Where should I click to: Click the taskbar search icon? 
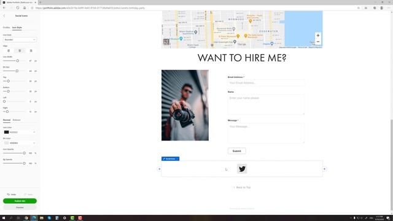[11, 218]
